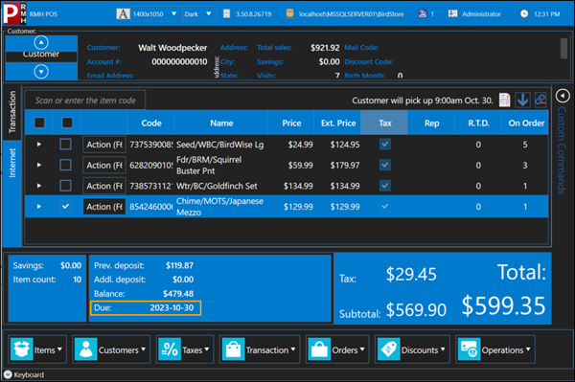
Task: Click the customer panel scrollbar thumb
Action: click(x=564, y=48)
